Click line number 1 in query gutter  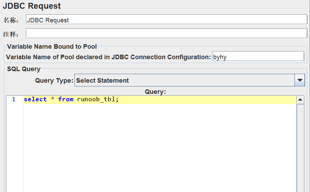13,99
